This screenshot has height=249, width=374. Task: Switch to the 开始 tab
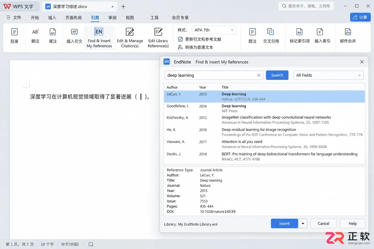click(35, 18)
